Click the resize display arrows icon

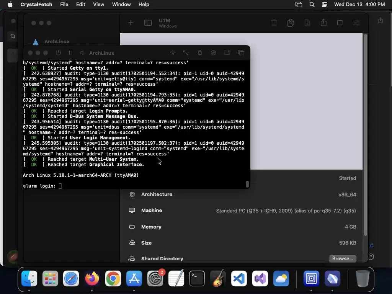coord(186,52)
